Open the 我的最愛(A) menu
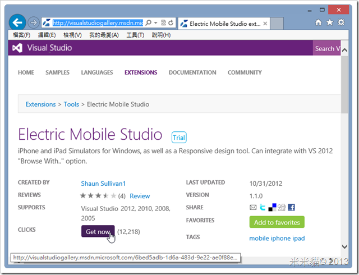The image size is (359, 275). point(104,35)
